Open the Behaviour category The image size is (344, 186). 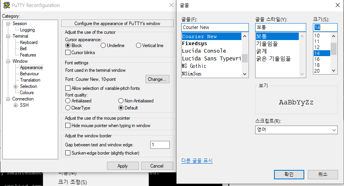(29, 74)
